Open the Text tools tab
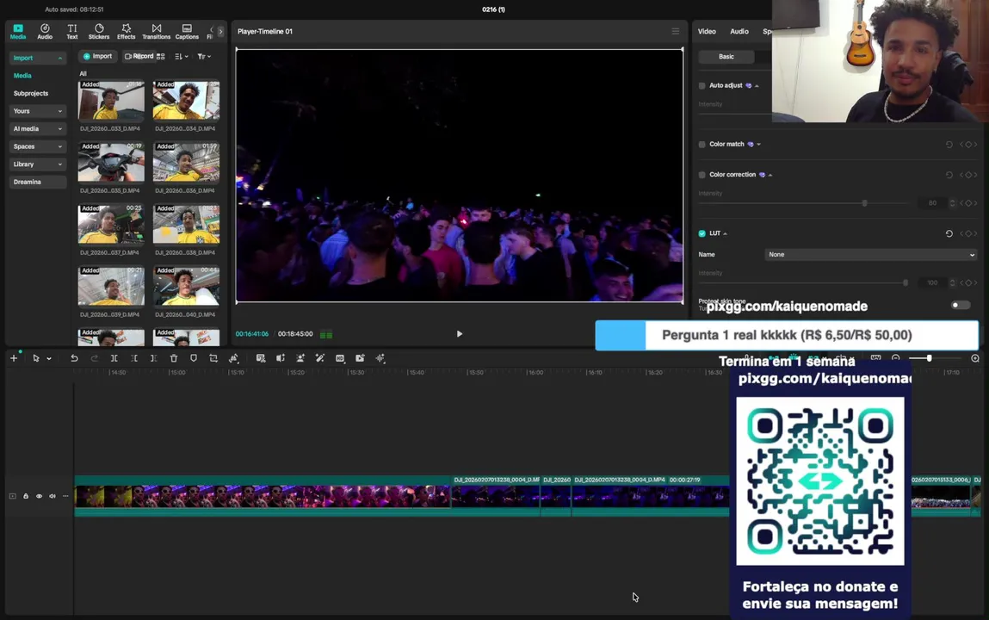This screenshot has height=620, width=989. pyautogui.click(x=72, y=32)
